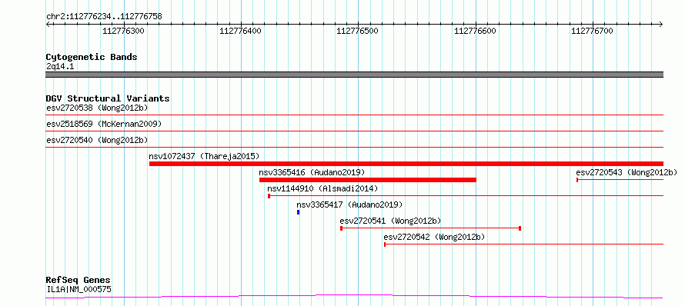Open the esv2720543 (Wong2012b) label
Screen dimensions: 685x306
pos(626,172)
